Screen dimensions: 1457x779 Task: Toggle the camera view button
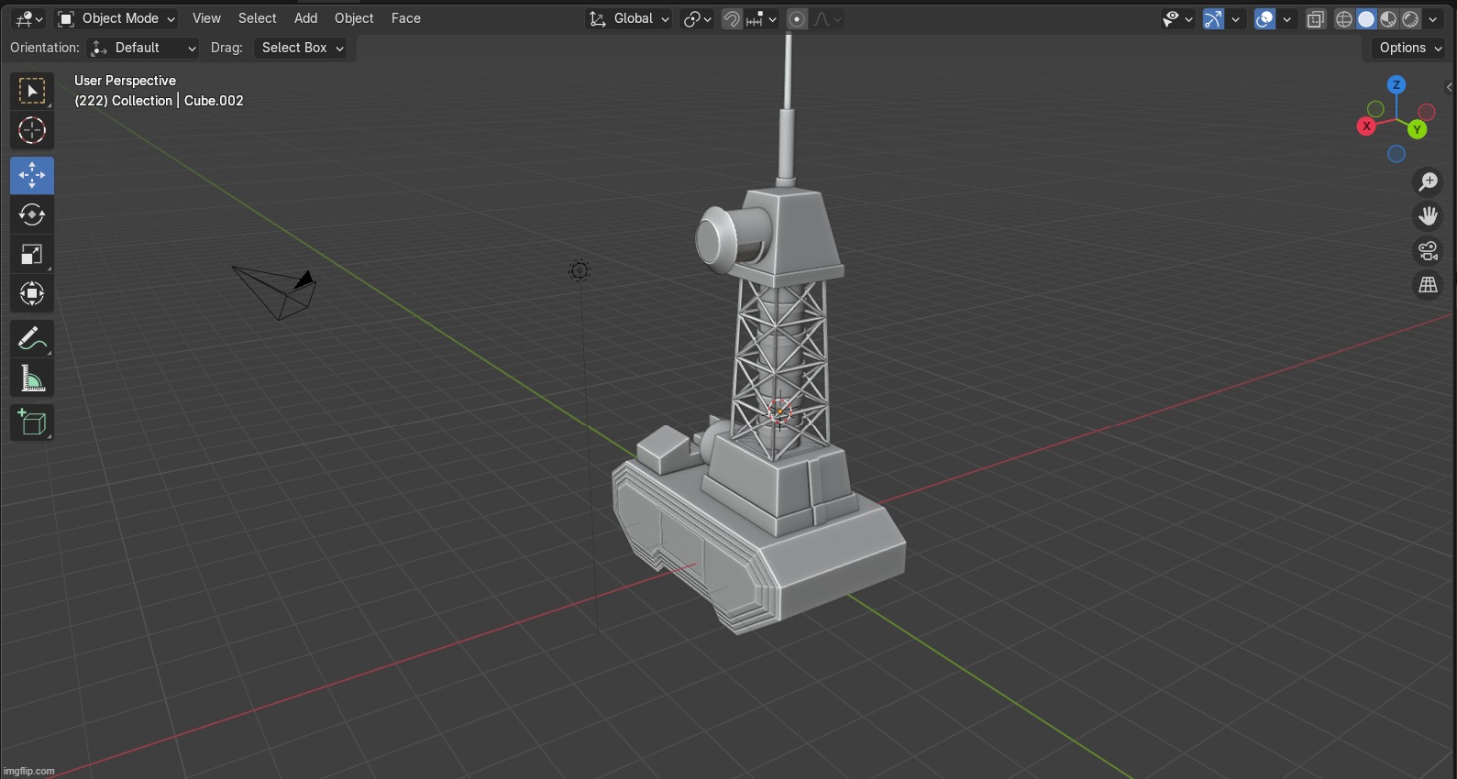[1428, 250]
